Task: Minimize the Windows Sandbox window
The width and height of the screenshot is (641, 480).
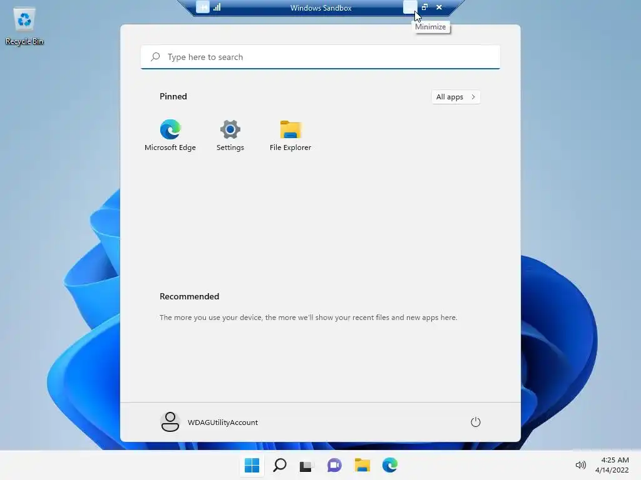Action: pos(409,7)
